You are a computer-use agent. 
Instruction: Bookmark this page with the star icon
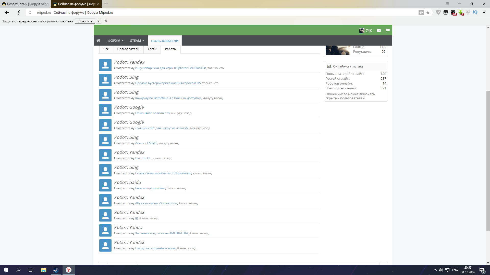pyautogui.click(x=428, y=12)
